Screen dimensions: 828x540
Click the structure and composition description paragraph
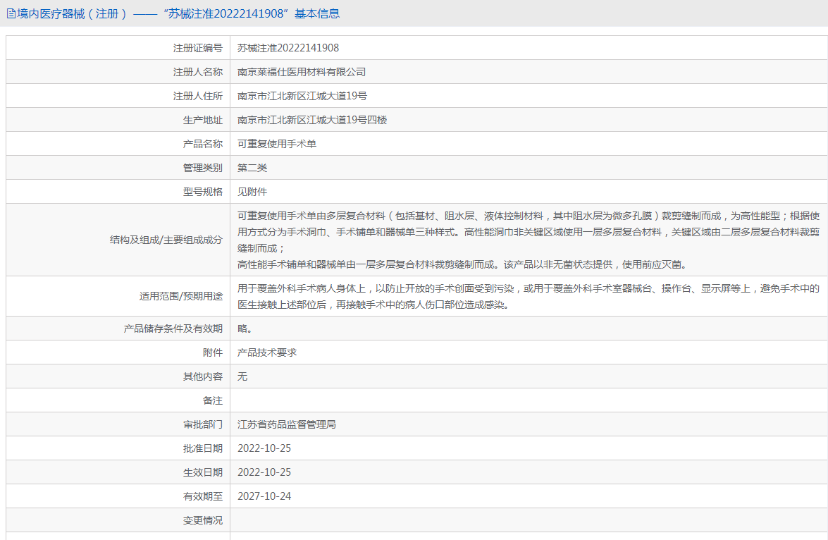[x=528, y=240]
